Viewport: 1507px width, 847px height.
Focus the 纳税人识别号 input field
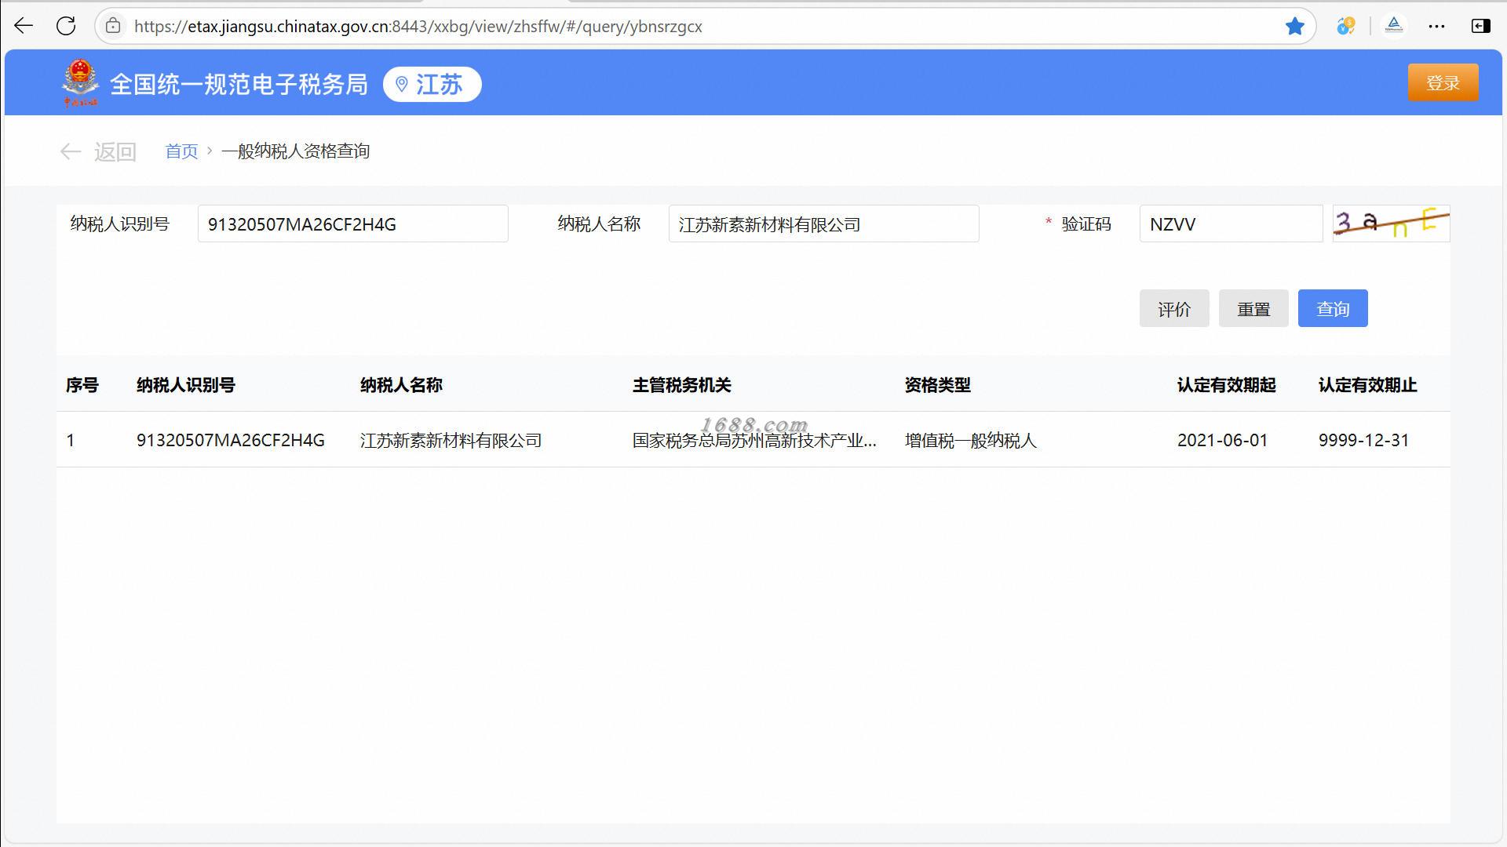(352, 224)
